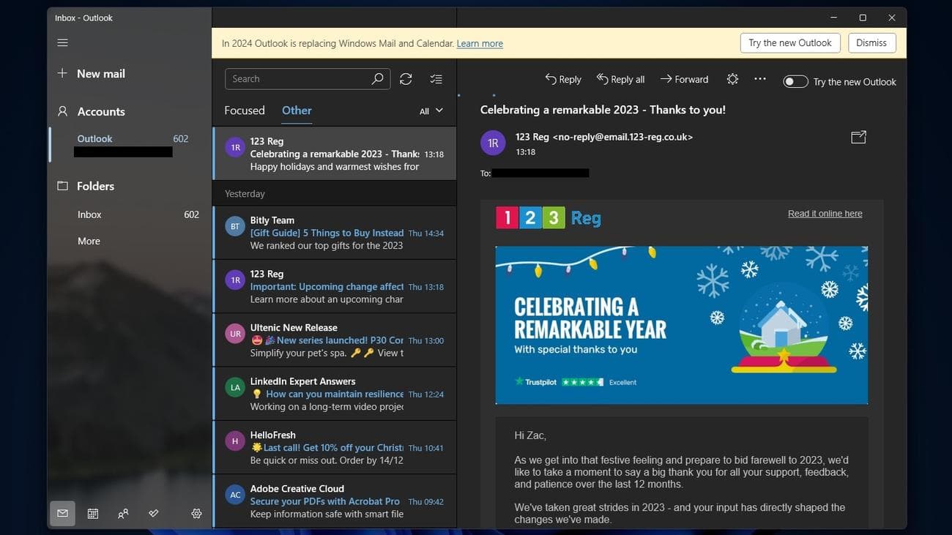Click the Dismiss button in the banner
This screenshot has height=535, width=952.
pos(871,42)
